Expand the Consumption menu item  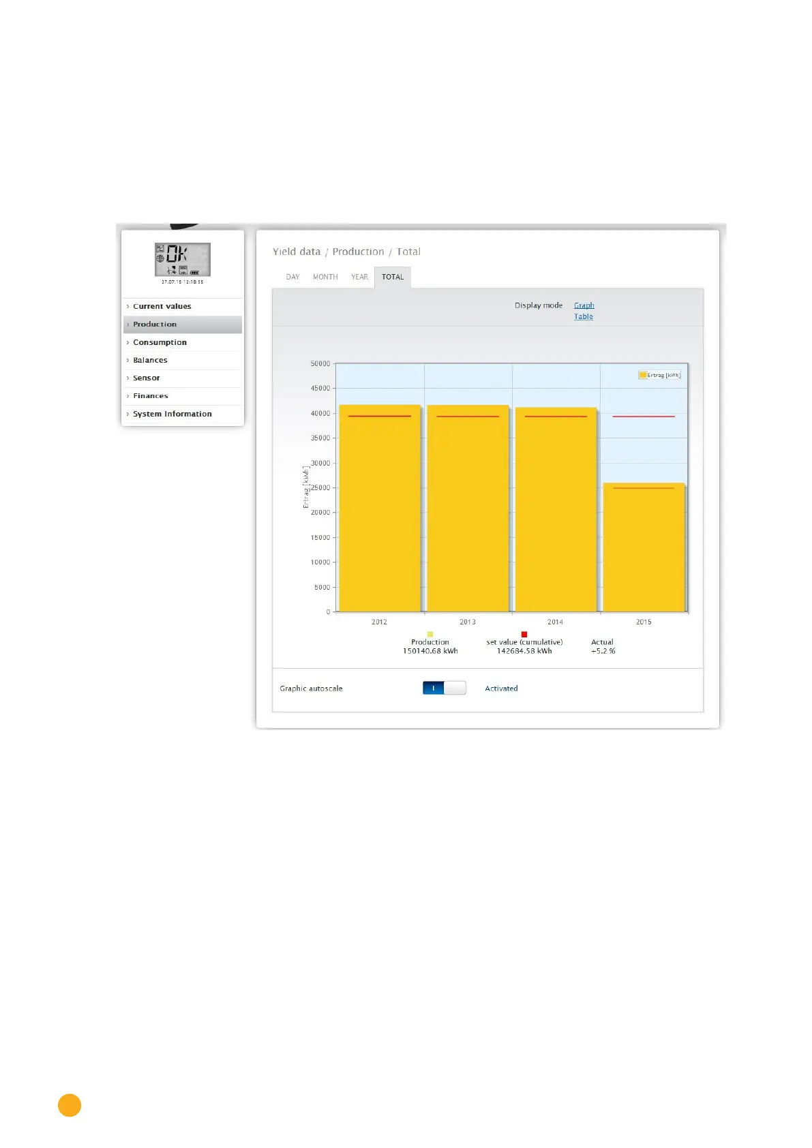(160, 342)
